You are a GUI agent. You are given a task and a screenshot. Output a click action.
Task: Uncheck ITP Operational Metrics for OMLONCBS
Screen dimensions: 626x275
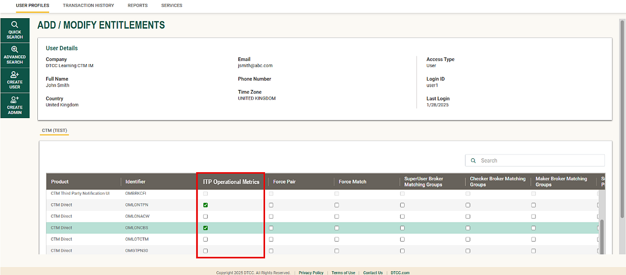click(x=206, y=228)
